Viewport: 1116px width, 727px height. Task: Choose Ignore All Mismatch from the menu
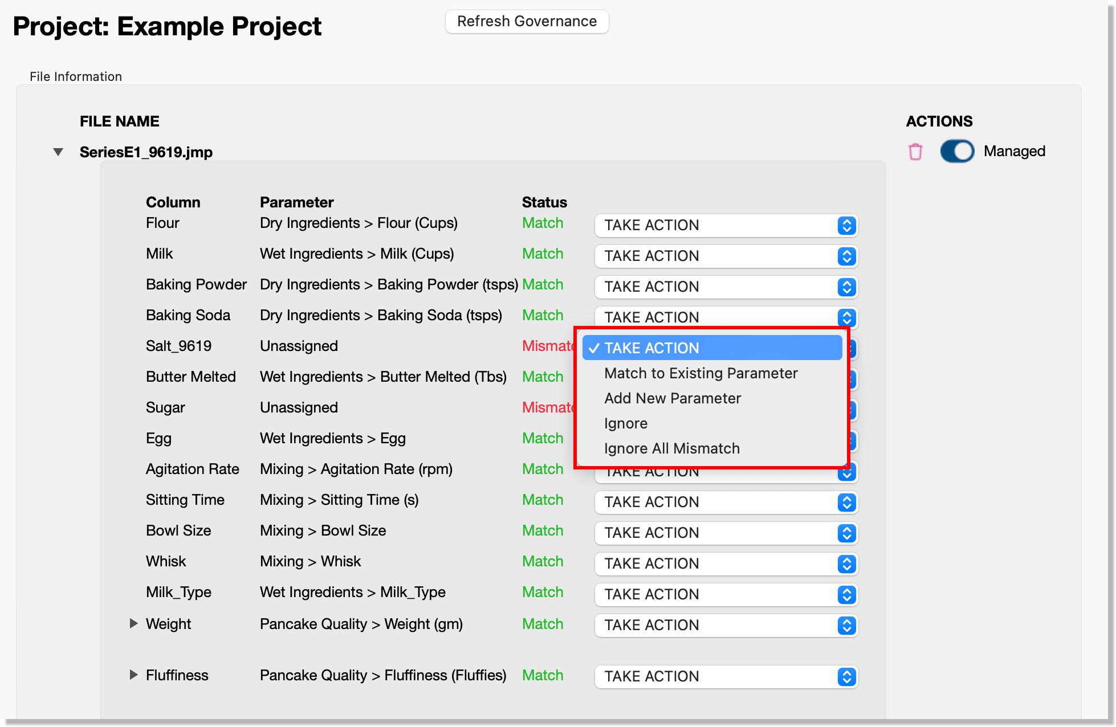[672, 448]
